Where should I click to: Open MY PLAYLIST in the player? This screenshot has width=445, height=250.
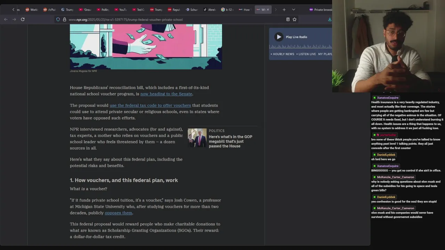pyautogui.click(x=325, y=54)
